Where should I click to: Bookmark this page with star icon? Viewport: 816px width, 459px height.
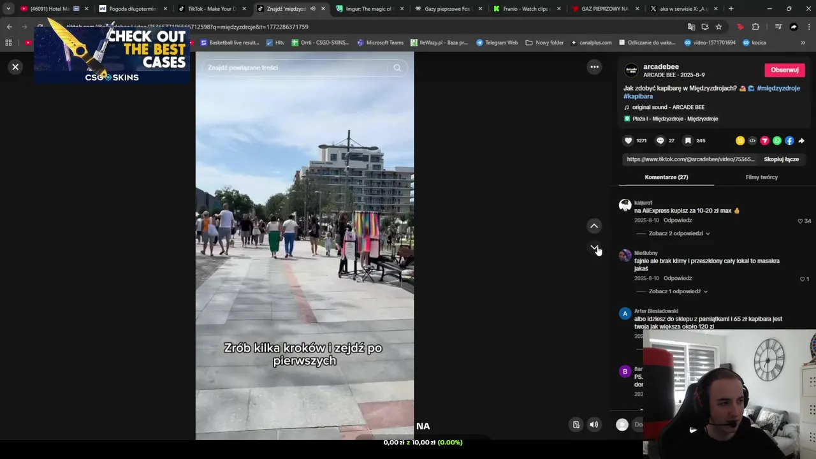click(x=718, y=27)
